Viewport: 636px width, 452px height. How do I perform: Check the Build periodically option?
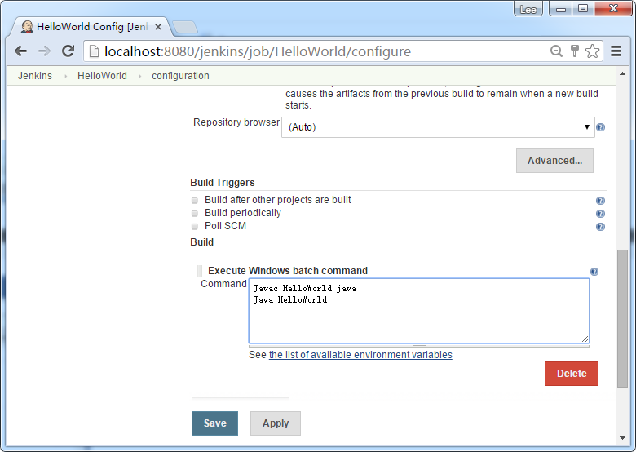click(x=195, y=213)
